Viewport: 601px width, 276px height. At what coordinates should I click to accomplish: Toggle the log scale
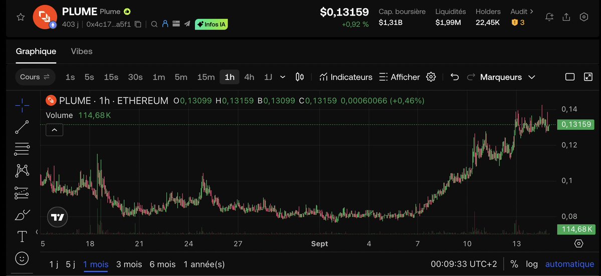coord(532,264)
